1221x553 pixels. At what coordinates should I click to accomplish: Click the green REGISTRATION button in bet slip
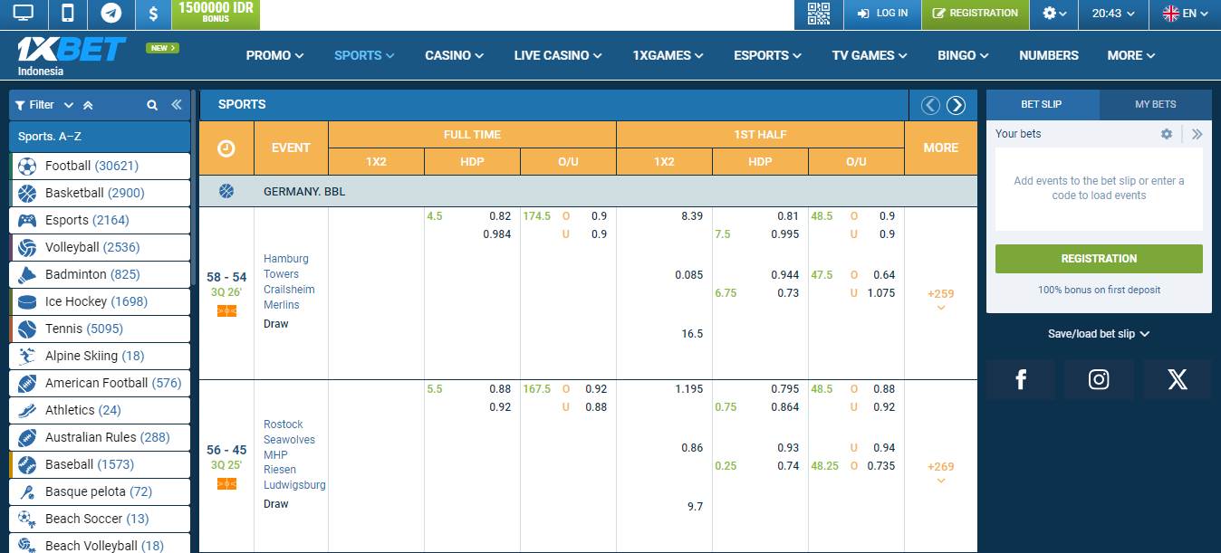[x=1099, y=259]
